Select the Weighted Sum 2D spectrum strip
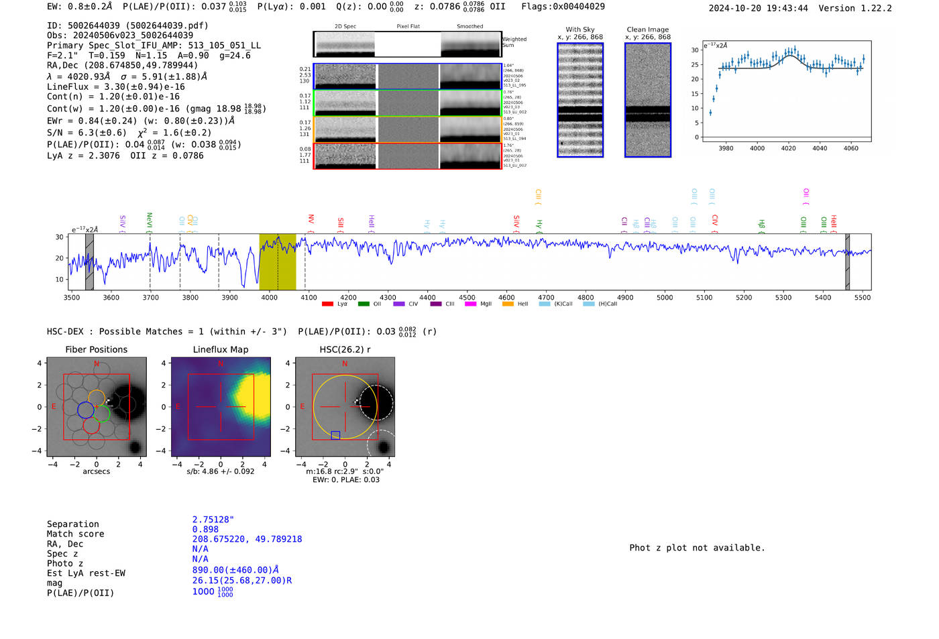939x639 pixels. 407,44
